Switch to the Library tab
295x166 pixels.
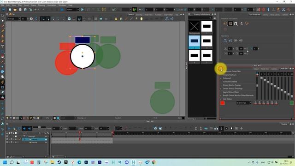[x=265, y=15]
